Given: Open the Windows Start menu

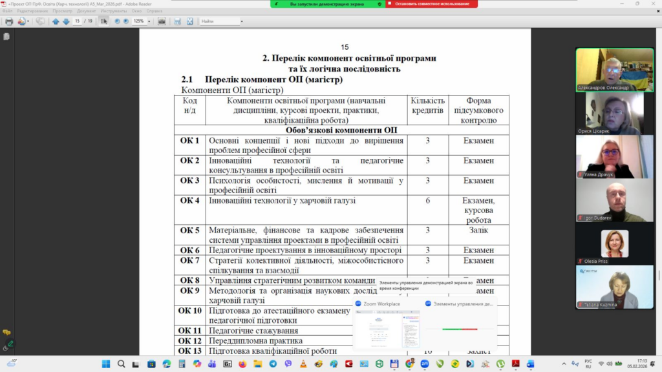Looking at the screenshot, I should 106,364.
